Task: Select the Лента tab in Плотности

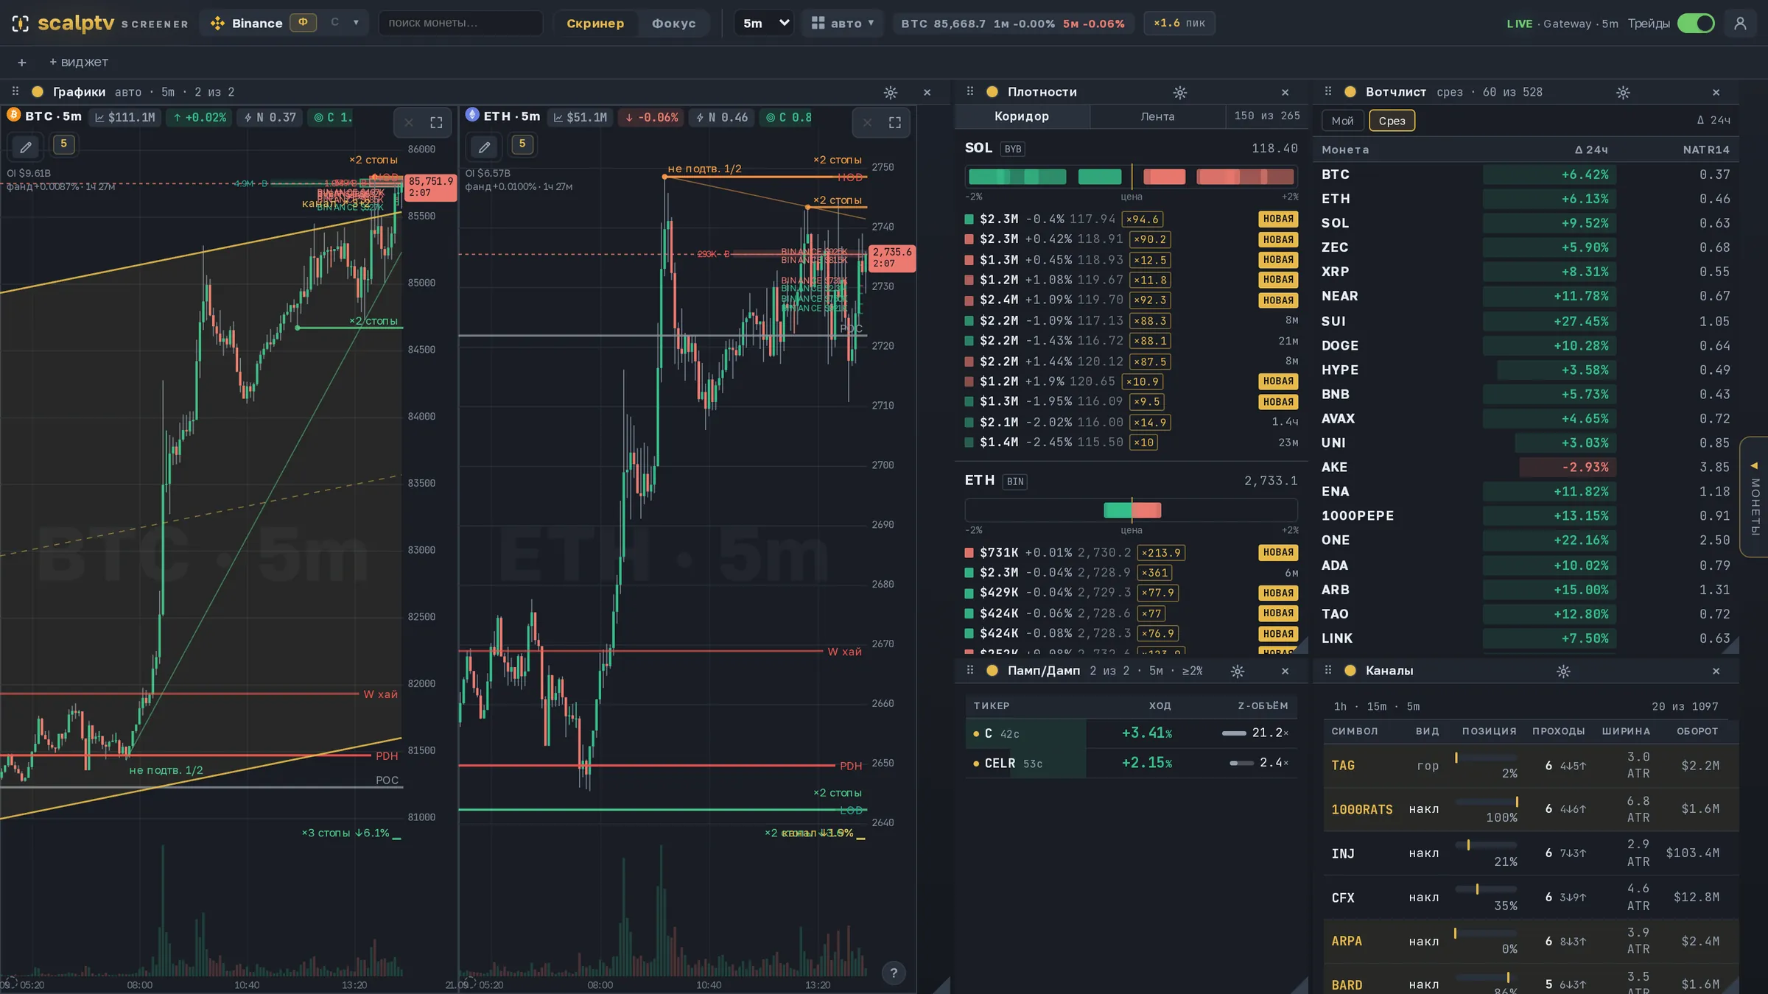Action: tap(1157, 116)
